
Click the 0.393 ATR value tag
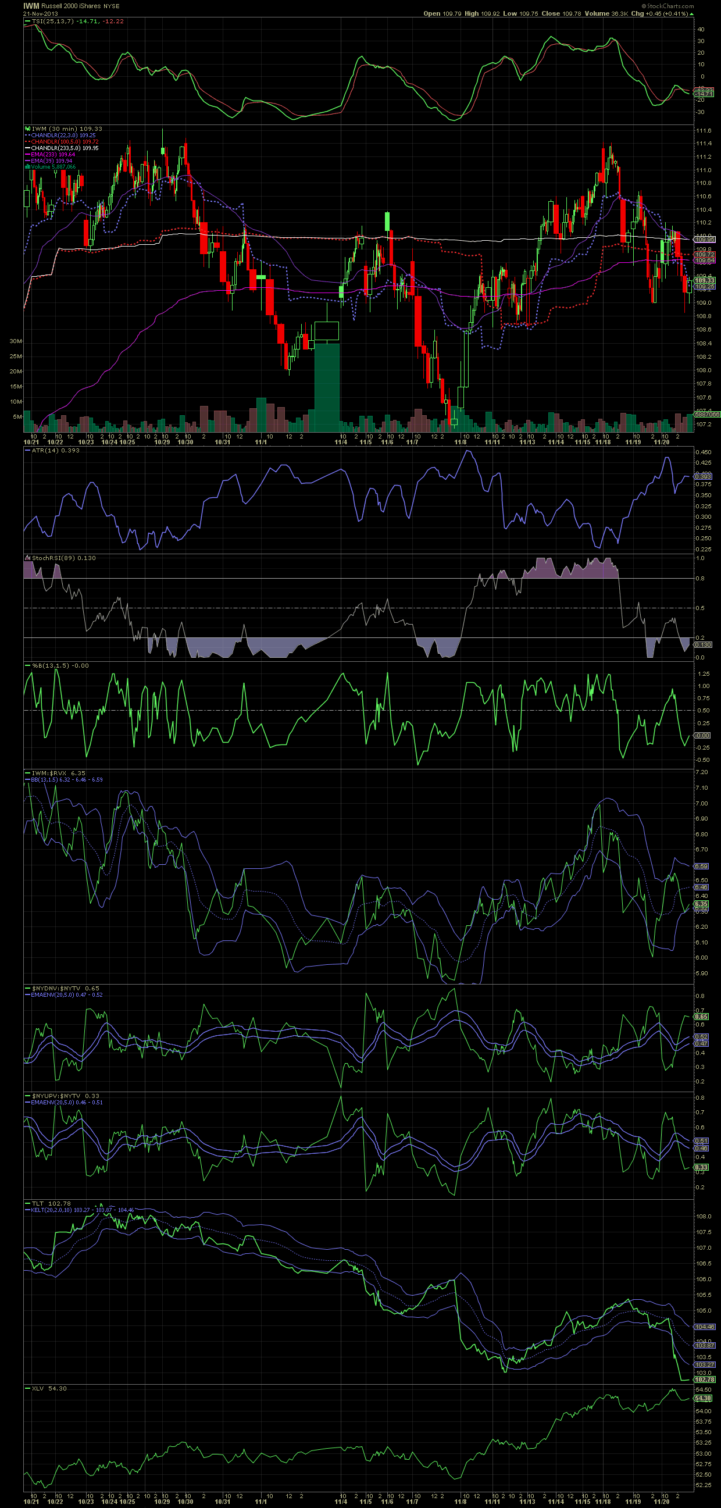click(x=704, y=476)
